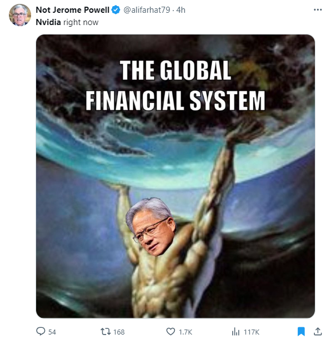Click the bold Nvidia text in the tweet
The image size is (326, 339).
click(48, 22)
